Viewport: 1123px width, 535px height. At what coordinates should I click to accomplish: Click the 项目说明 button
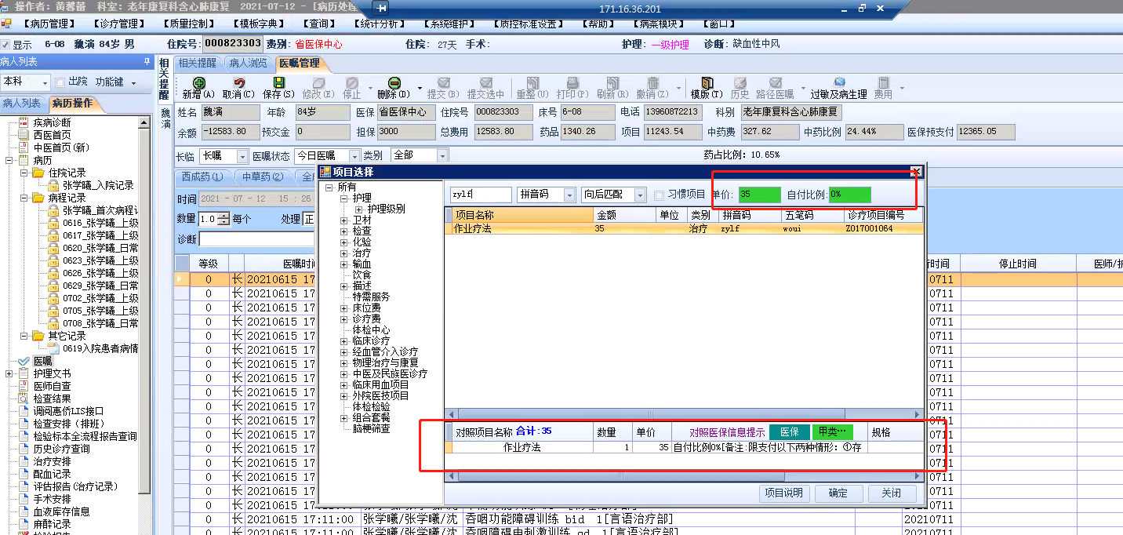784,493
